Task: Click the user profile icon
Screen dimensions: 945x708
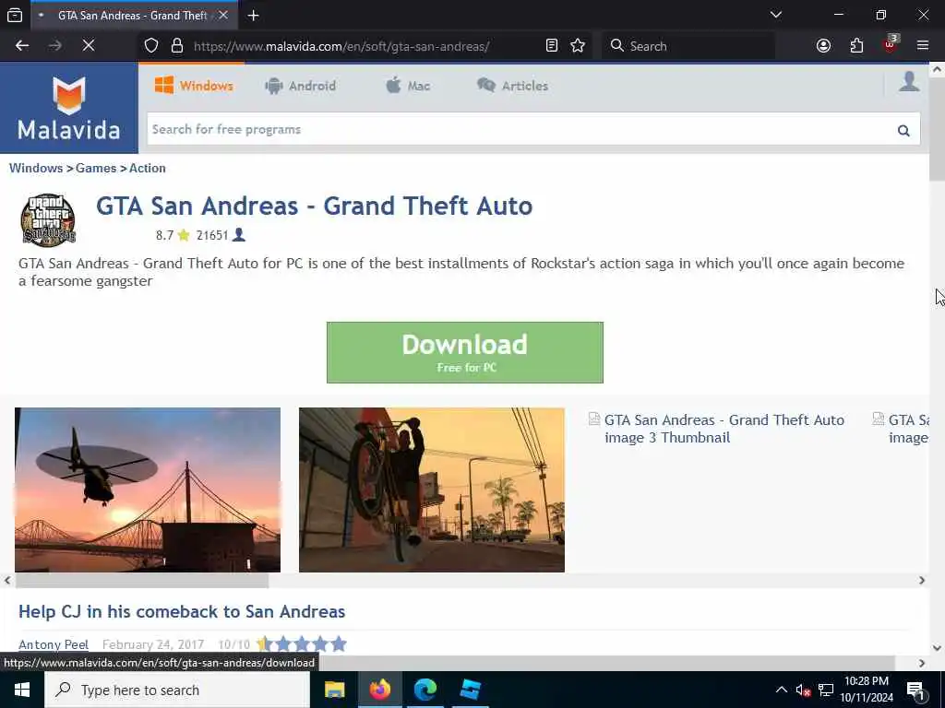Action: tap(909, 82)
